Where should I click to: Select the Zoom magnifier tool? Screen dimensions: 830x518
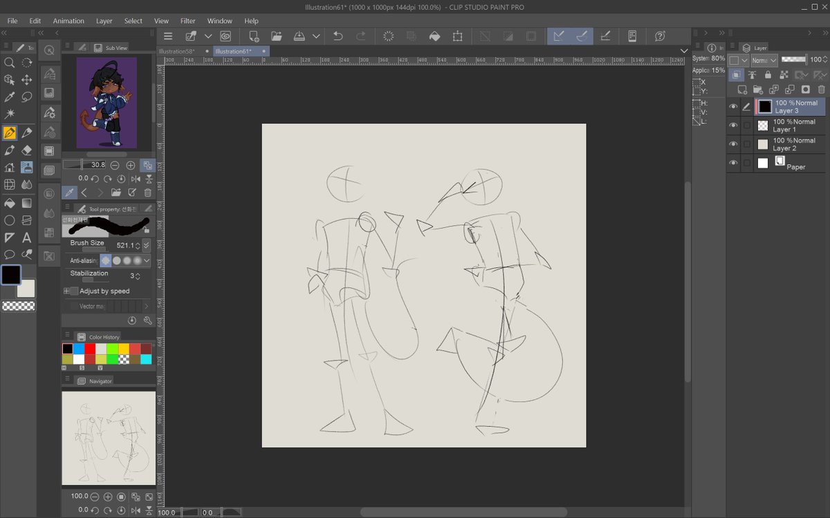[x=10, y=62]
